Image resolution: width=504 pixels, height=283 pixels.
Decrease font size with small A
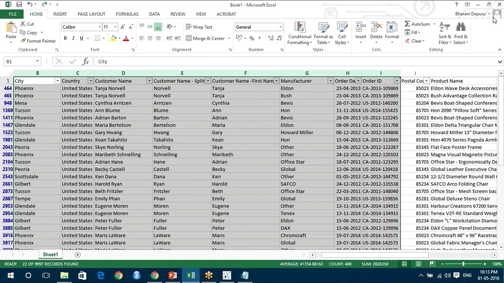click(130, 27)
